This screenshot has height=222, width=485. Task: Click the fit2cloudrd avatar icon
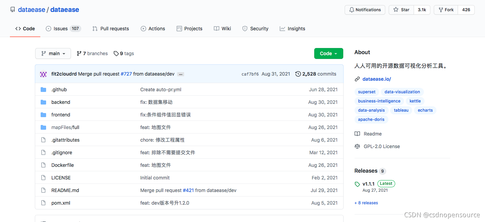click(43, 74)
